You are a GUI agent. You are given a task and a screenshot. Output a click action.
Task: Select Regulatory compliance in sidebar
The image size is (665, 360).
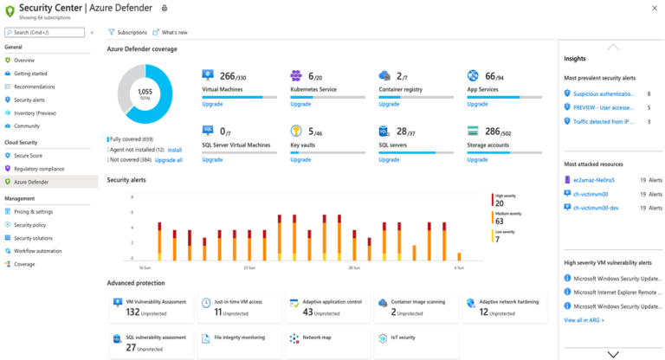coord(38,169)
